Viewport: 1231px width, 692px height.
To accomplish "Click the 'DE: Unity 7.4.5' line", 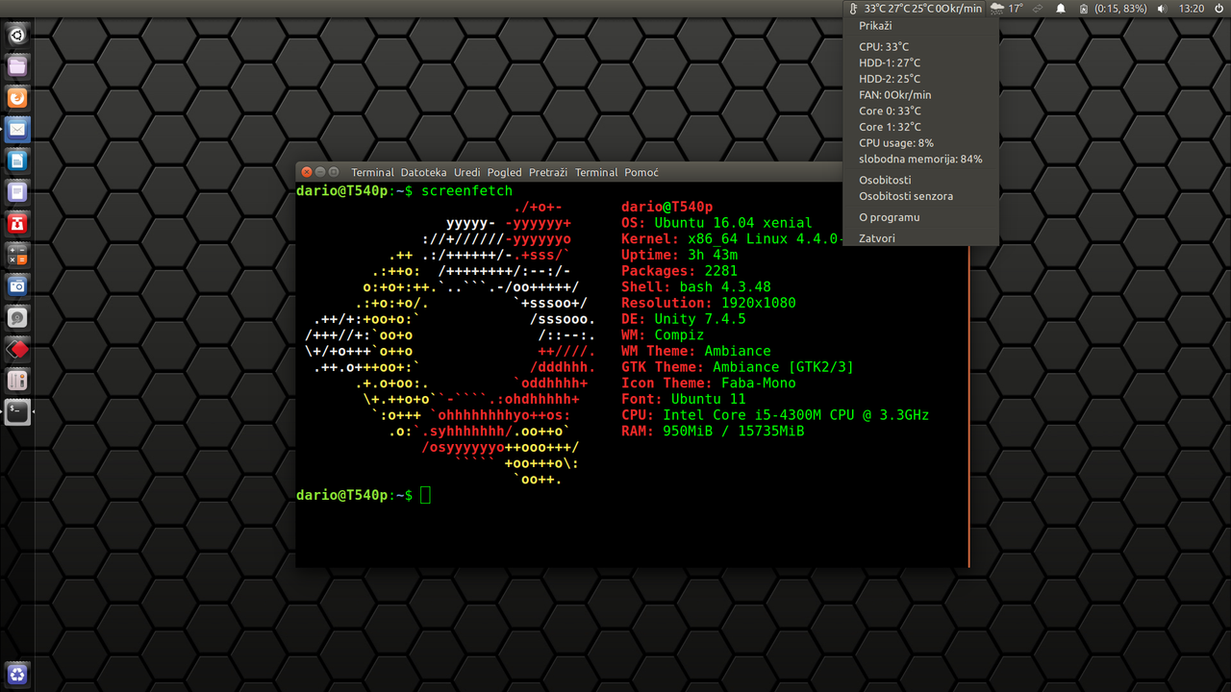I will tap(683, 319).
